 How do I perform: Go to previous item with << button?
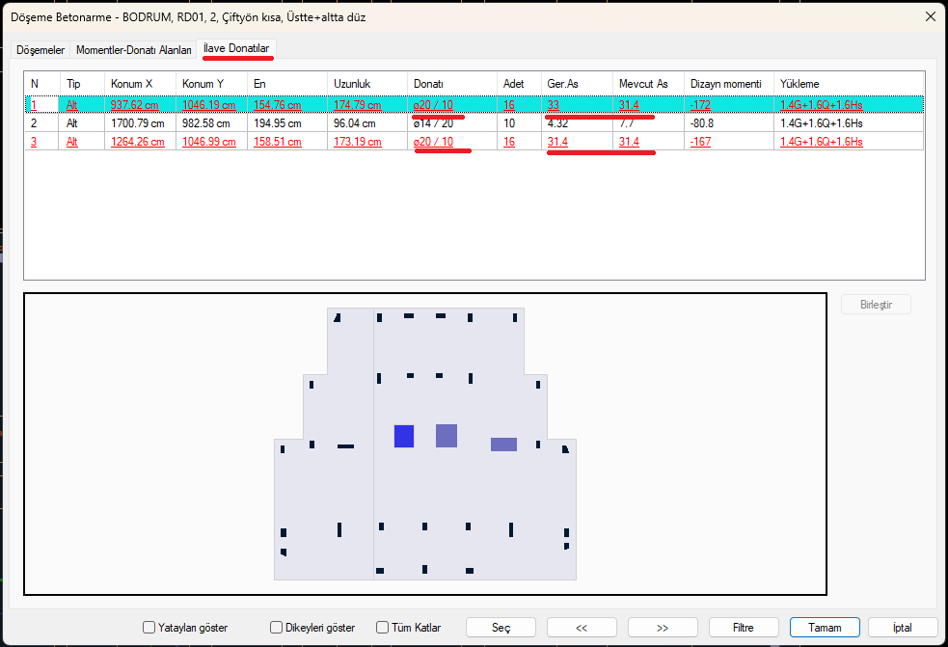[582, 628]
